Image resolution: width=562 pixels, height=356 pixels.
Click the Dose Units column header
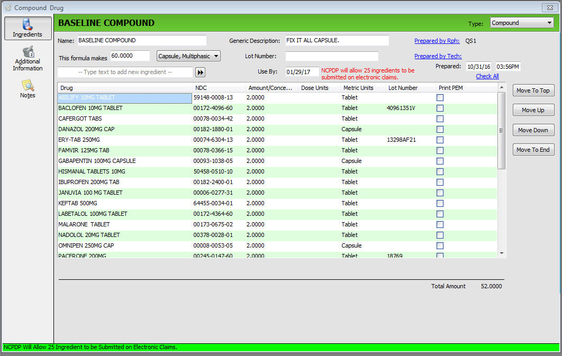(319, 88)
